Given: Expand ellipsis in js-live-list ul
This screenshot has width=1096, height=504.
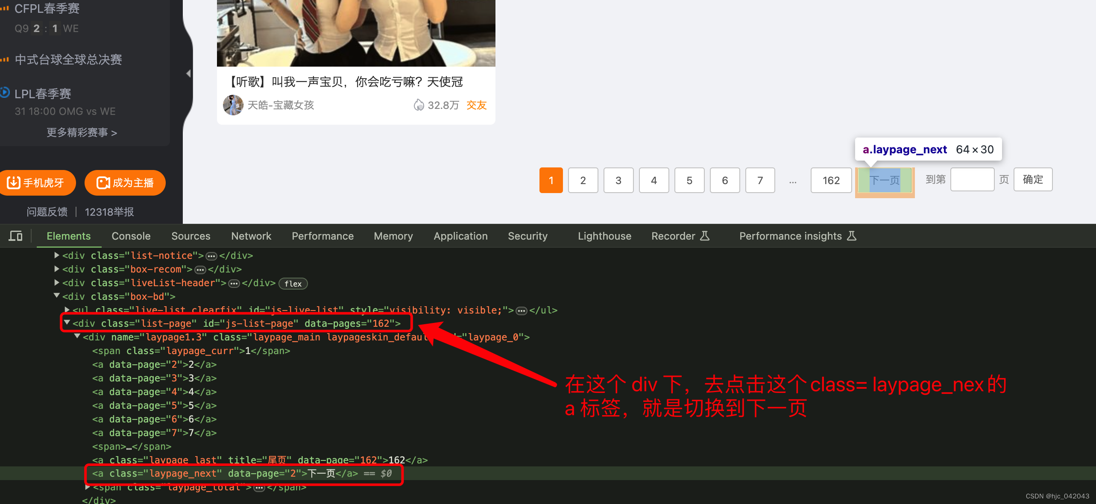Looking at the screenshot, I should (x=522, y=311).
